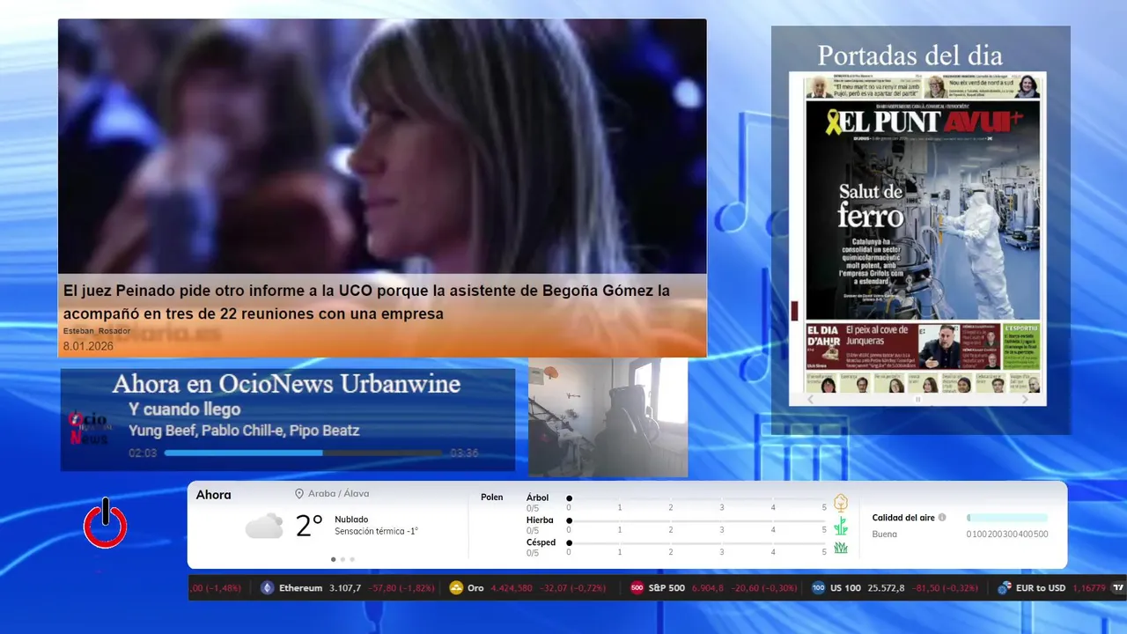This screenshot has height=634, width=1127.
Task: Select the first weather pagination dot
Action: click(333, 559)
